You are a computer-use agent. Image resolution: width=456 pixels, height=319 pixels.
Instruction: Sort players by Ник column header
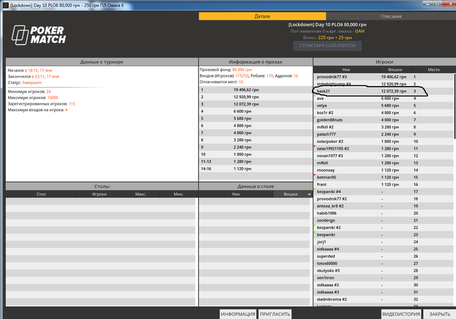[346, 70]
